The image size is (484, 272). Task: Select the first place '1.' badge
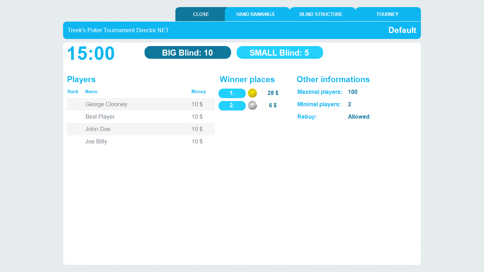[232, 93]
